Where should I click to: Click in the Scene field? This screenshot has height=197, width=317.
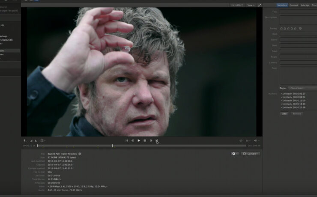[299, 39]
